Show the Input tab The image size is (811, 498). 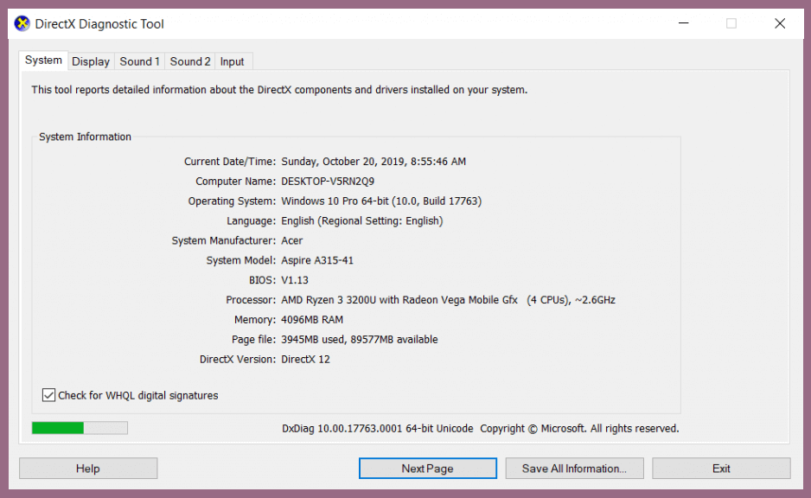[232, 61]
